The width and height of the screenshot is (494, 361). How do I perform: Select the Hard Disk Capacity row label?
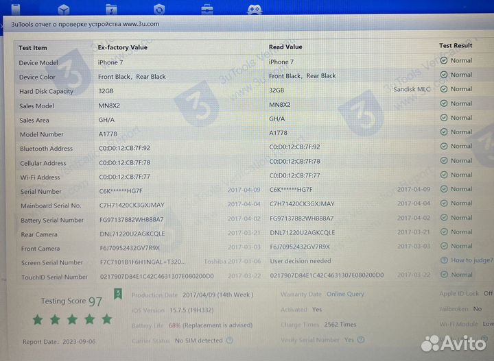(x=46, y=91)
